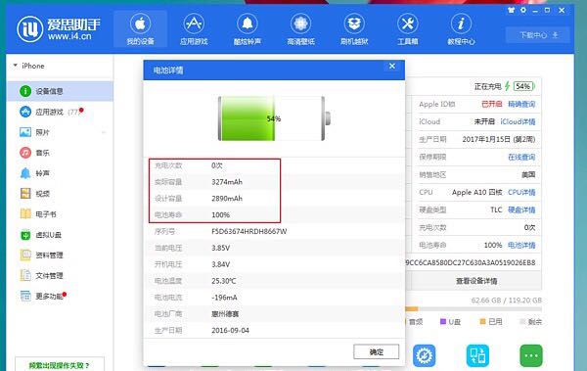Select the 3274mAh actual capacity value
Viewport: 587px width, 371px height.
[x=227, y=182]
